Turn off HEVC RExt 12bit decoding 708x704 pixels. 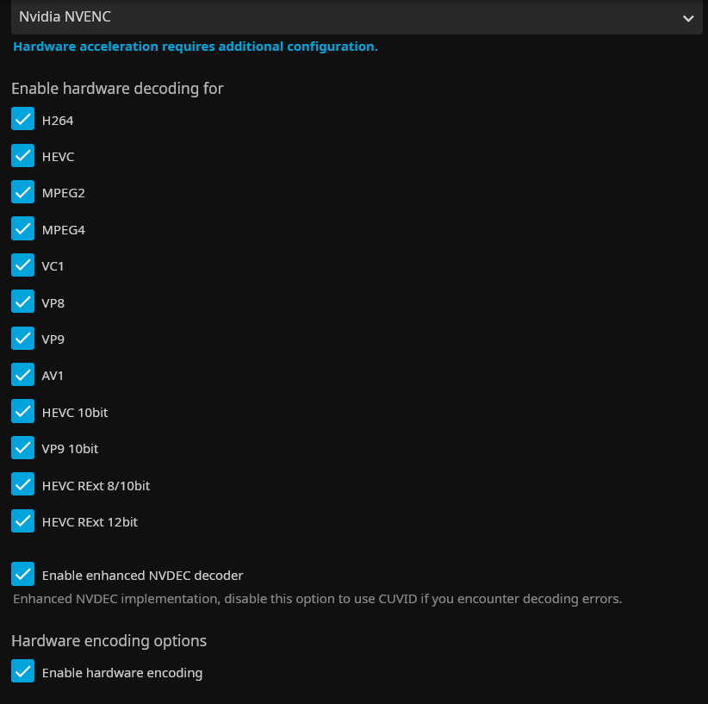click(23, 521)
